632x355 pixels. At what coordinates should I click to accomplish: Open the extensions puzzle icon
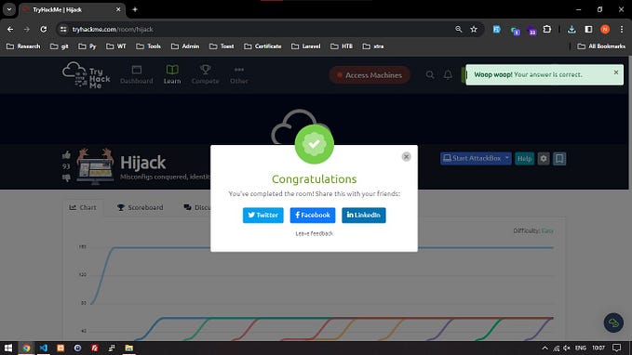click(x=547, y=29)
